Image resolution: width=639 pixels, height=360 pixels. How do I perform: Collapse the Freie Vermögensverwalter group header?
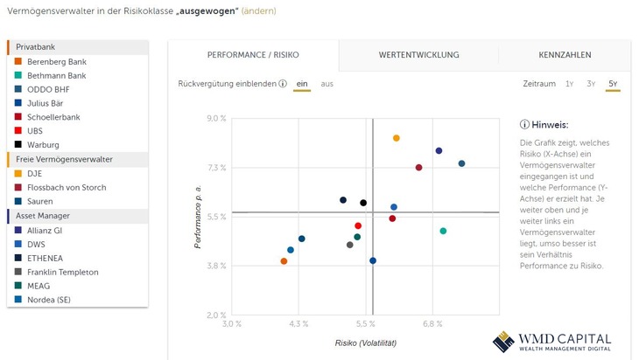[x=78, y=159]
